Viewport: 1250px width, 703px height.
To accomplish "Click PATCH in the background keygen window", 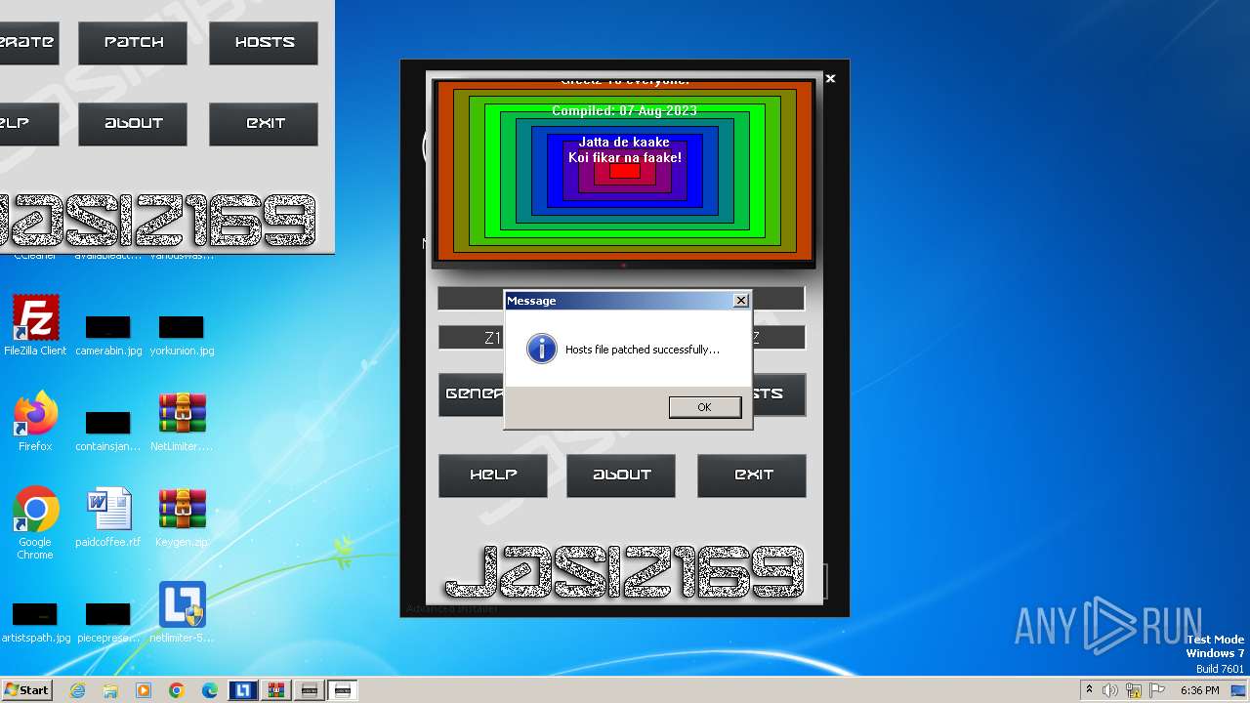I will tap(133, 43).
